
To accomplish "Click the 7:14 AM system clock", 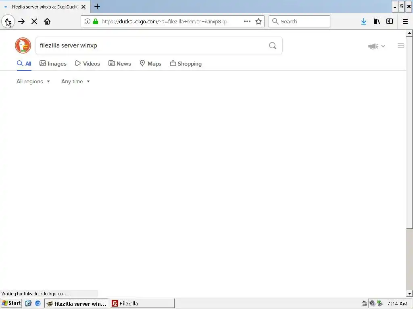I will (x=397, y=304).
